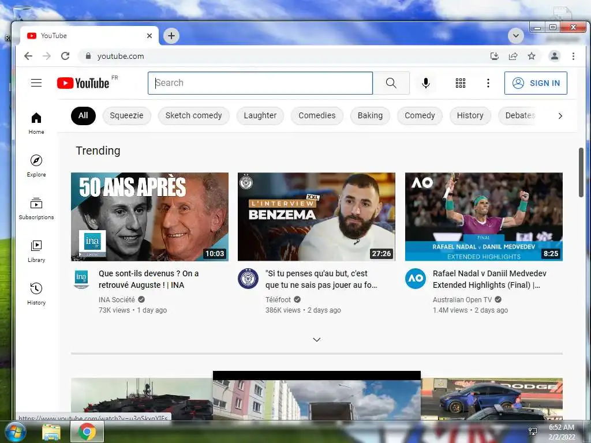
Task: Select the Baking chip
Action: 370,115
